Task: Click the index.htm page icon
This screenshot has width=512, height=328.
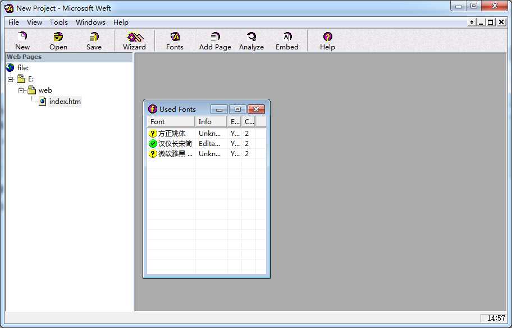Action: tap(43, 101)
